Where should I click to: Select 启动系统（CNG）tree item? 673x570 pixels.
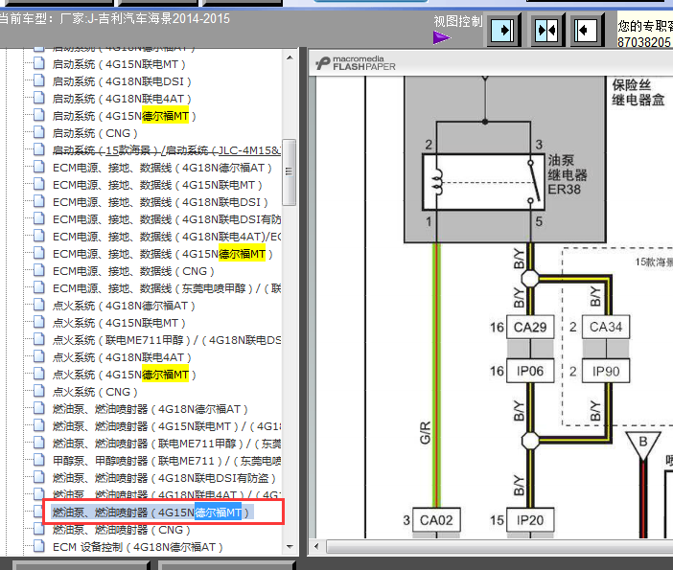tap(95, 133)
